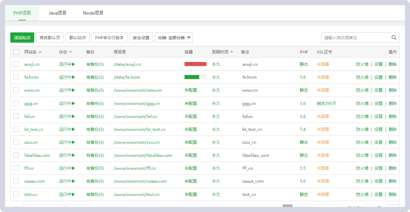The height and width of the screenshot is (212, 410).
Task: Switch to the Java项目 tab
Action: (x=57, y=13)
